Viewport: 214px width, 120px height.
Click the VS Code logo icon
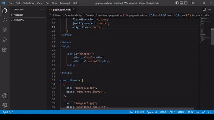(4, 3)
